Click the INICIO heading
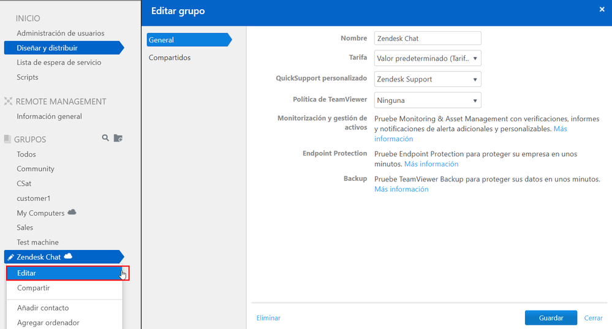 pyautogui.click(x=28, y=18)
